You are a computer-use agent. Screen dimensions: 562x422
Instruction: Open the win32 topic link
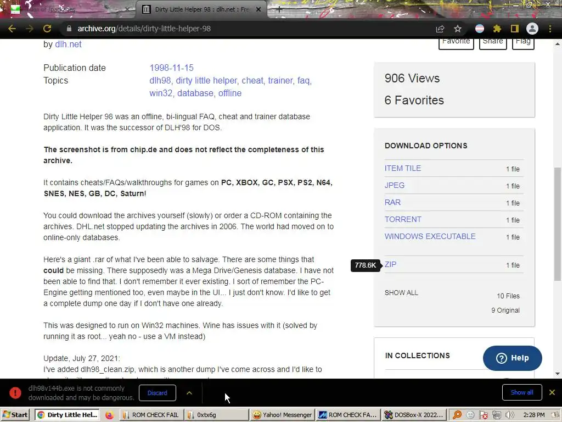(161, 93)
